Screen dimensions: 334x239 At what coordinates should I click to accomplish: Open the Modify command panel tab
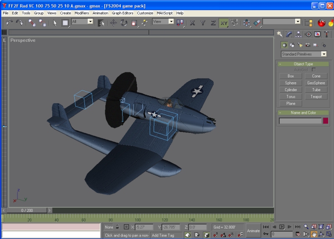[x=289, y=34]
